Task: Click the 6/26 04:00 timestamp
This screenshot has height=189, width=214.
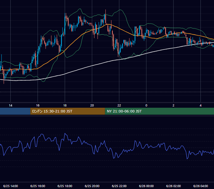Action: [x=200, y=186]
